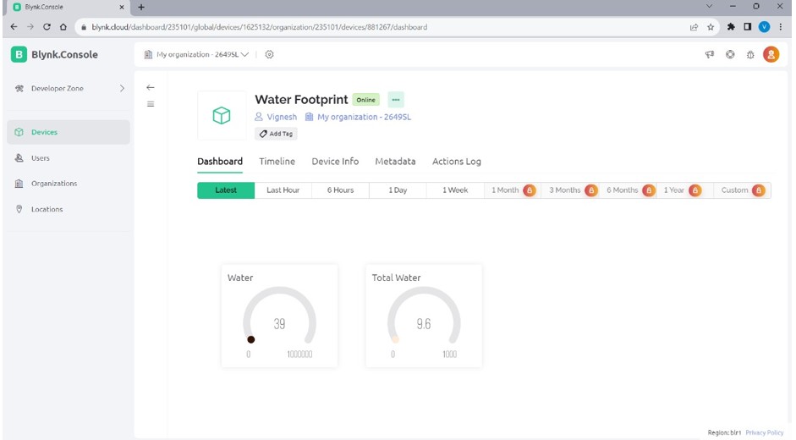Image resolution: width=796 pixels, height=440 pixels.
Task: Select the 1 Week time range
Action: (x=454, y=190)
